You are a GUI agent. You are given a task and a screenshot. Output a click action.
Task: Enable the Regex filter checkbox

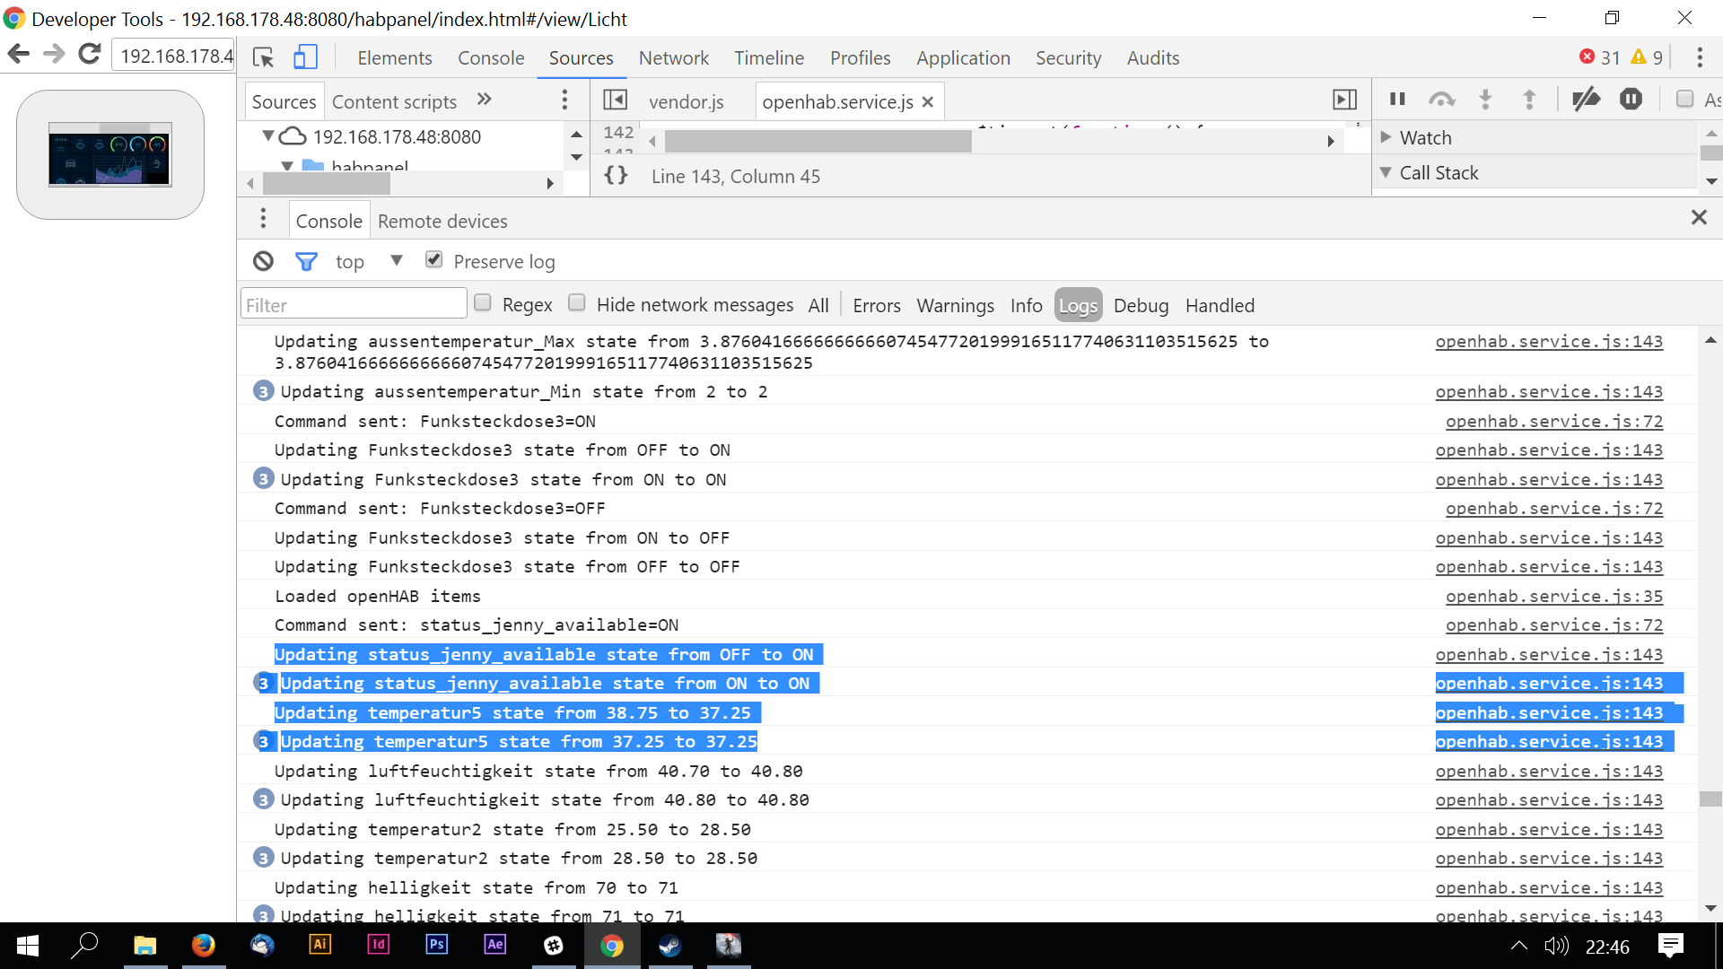pyautogui.click(x=483, y=303)
